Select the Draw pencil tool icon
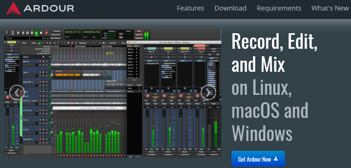 (x=58, y=43)
